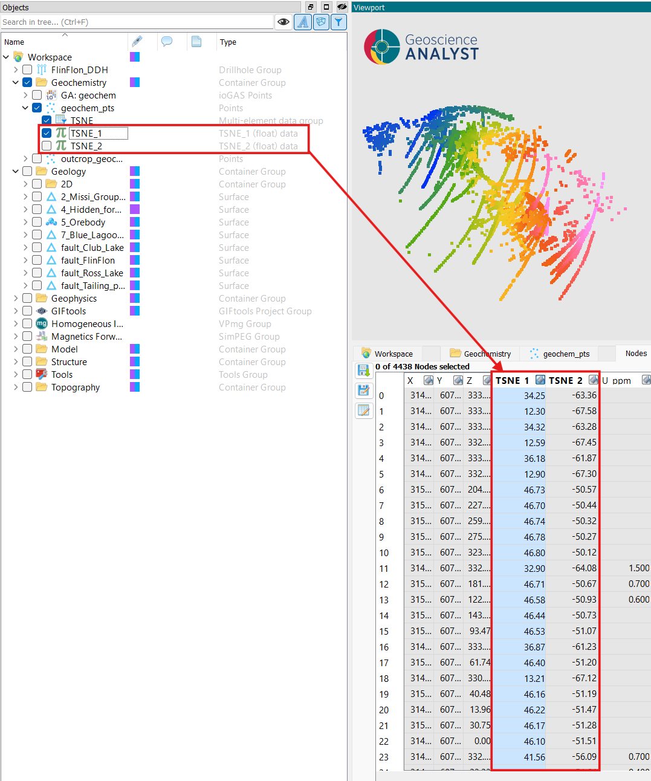Check the Geophysics checkbox
Image resolution: width=651 pixels, height=781 pixels.
pos(27,298)
